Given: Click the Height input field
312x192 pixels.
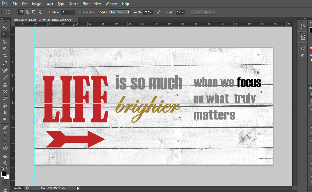Looking at the screenshot, I should pyautogui.click(x=180, y=12).
